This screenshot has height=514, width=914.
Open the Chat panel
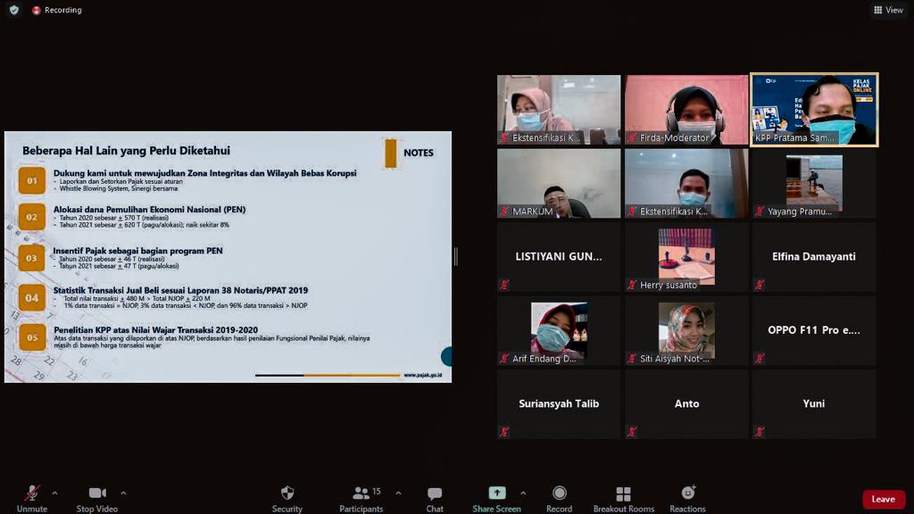coord(435,493)
